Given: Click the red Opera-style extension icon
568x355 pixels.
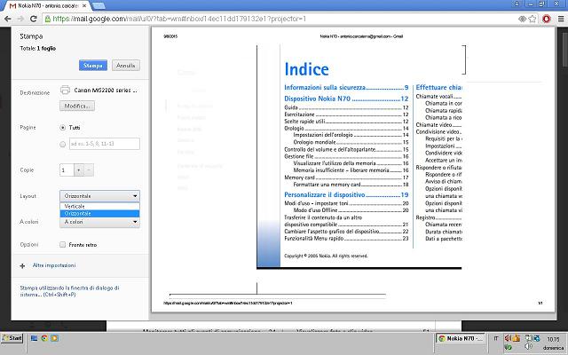Looking at the screenshot, I should click(x=544, y=18).
